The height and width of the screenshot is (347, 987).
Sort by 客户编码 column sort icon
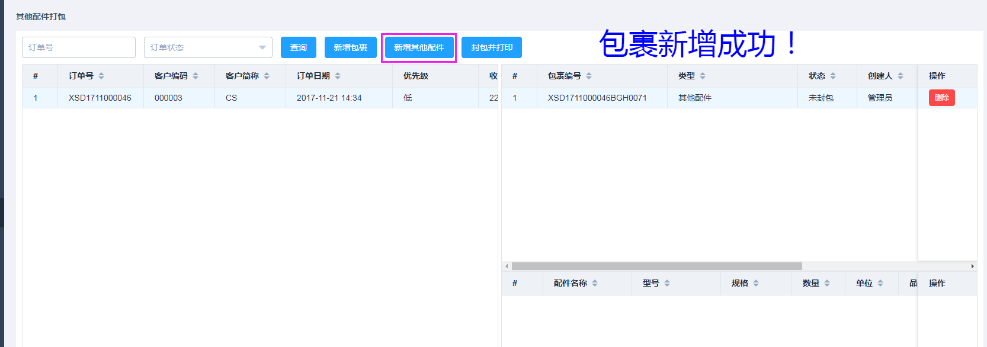(196, 76)
